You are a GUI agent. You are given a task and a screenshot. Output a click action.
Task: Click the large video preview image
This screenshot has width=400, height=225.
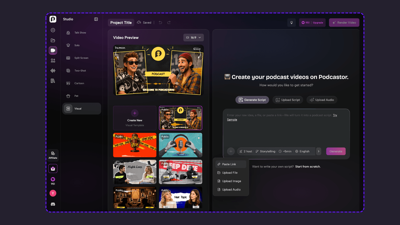pos(158,70)
